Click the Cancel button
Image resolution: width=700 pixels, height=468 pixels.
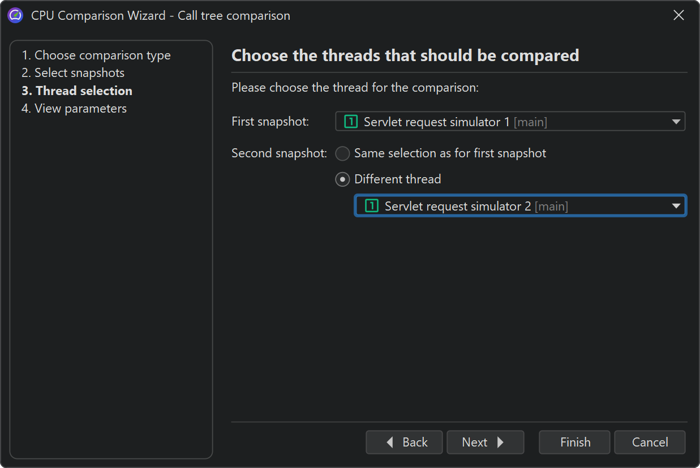click(x=650, y=443)
